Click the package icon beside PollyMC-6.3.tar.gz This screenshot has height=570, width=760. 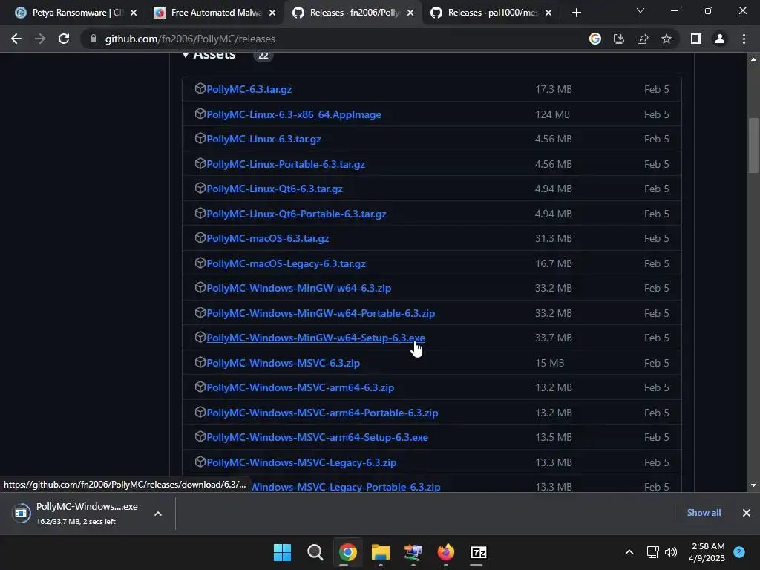[x=200, y=88]
